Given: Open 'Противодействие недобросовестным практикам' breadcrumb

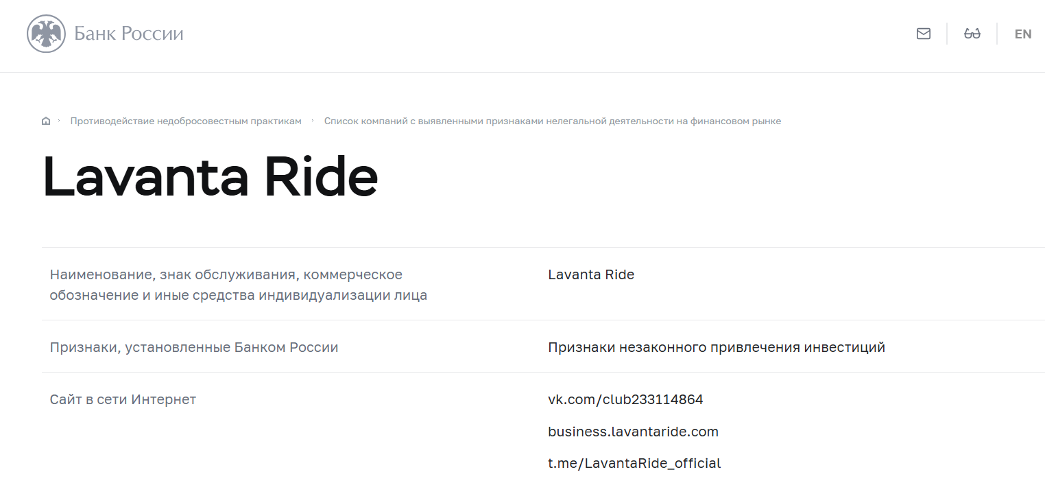Looking at the screenshot, I should 186,121.
